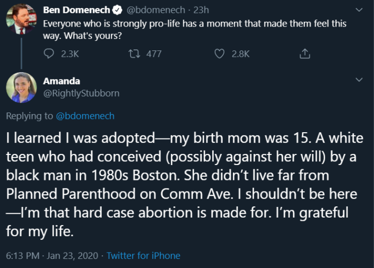Click the Amanda display name
Image resolution: width=374 pixels, height=268 pixels.
pyautogui.click(x=62, y=81)
